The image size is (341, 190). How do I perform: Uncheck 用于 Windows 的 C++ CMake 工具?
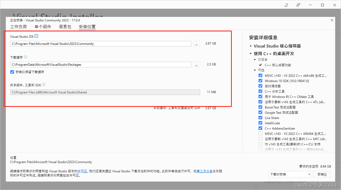pyautogui.click(x=260, y=97)
